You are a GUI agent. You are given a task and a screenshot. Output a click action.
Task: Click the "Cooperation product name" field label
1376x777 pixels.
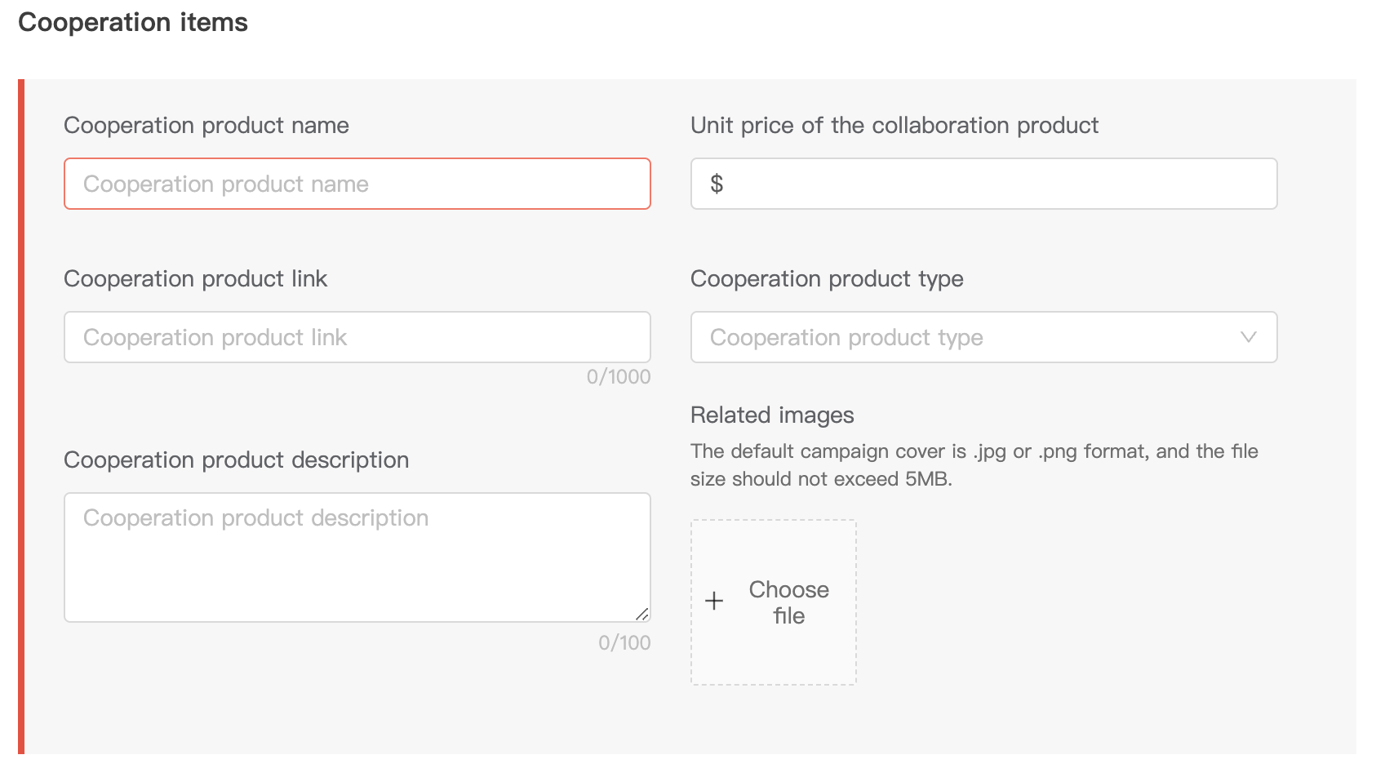(206, 125)
